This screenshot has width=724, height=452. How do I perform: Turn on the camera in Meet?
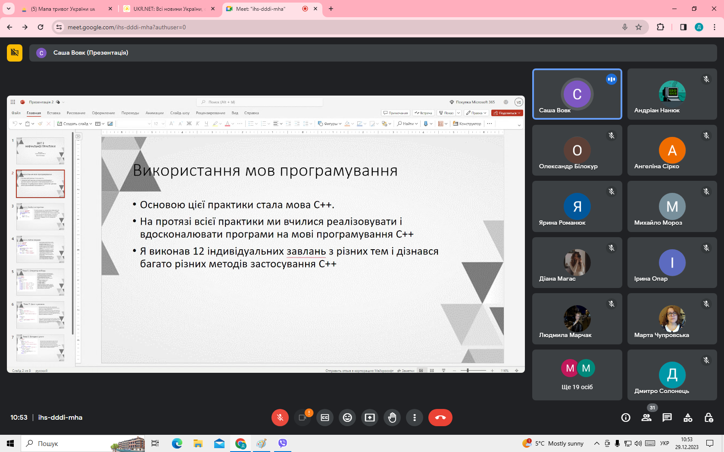303,418
